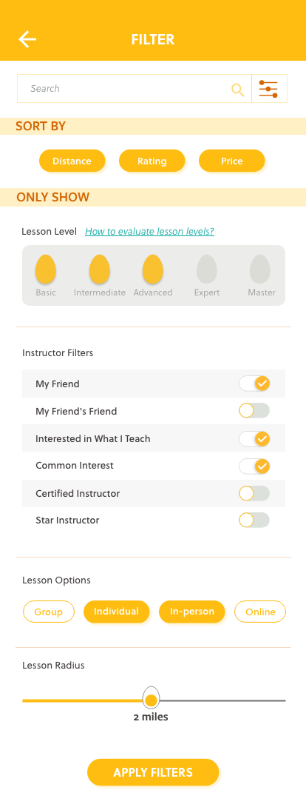Sort results by Price
The image size is (306, 810).
coord(231,161)
